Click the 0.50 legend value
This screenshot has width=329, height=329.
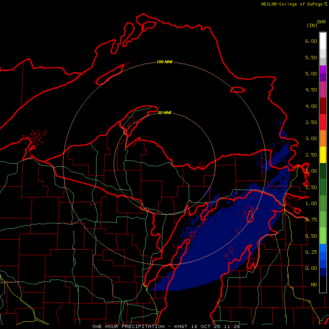click(311, 236)
